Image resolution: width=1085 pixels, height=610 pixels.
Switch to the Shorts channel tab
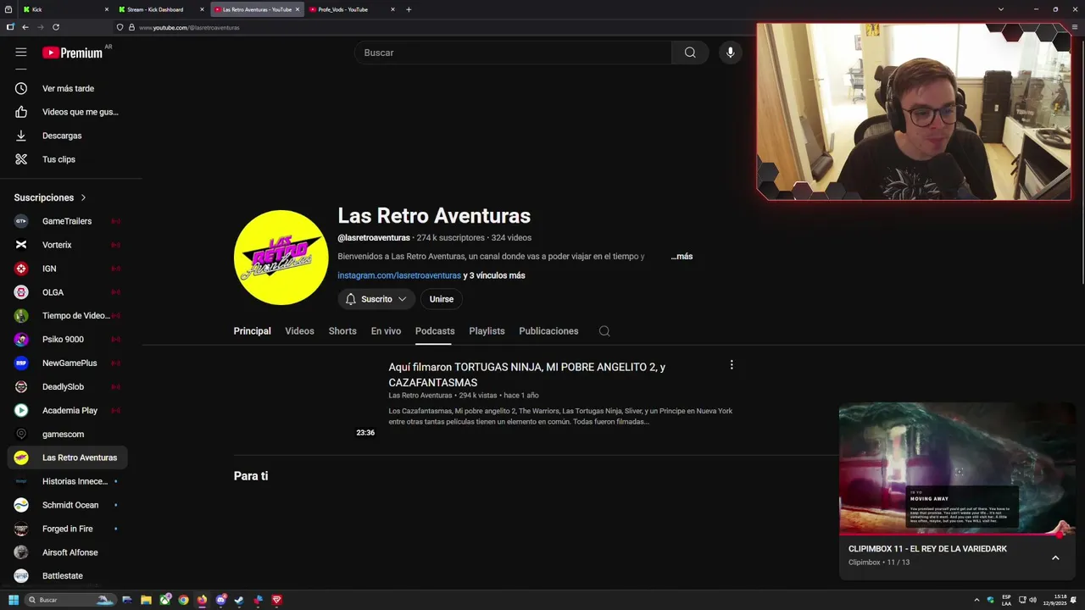point(342,331)
